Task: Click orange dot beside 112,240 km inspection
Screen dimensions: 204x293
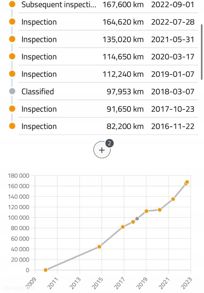Action: point(12,74)
